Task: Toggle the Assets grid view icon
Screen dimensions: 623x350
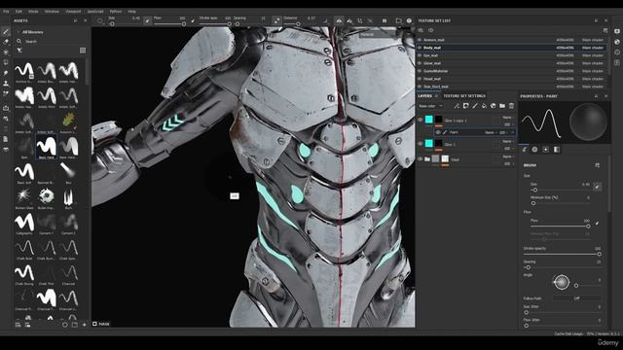Action: (83, 51)
